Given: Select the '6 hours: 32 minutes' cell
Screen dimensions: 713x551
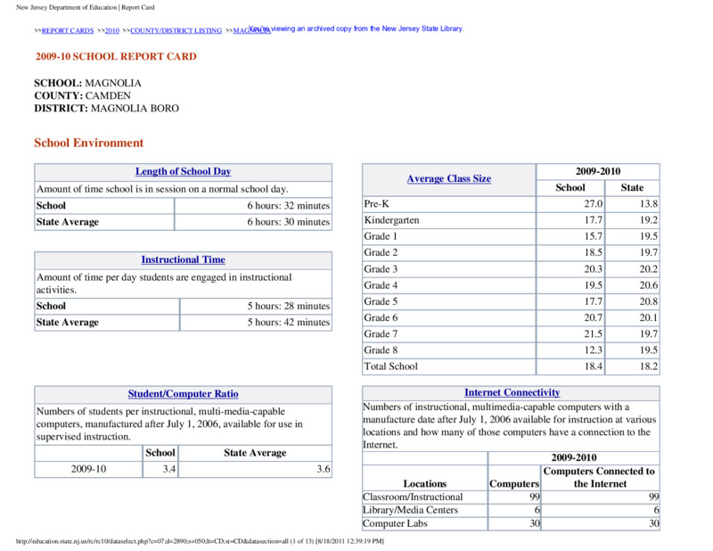Looking at the screenshot, I should [253, 206].
